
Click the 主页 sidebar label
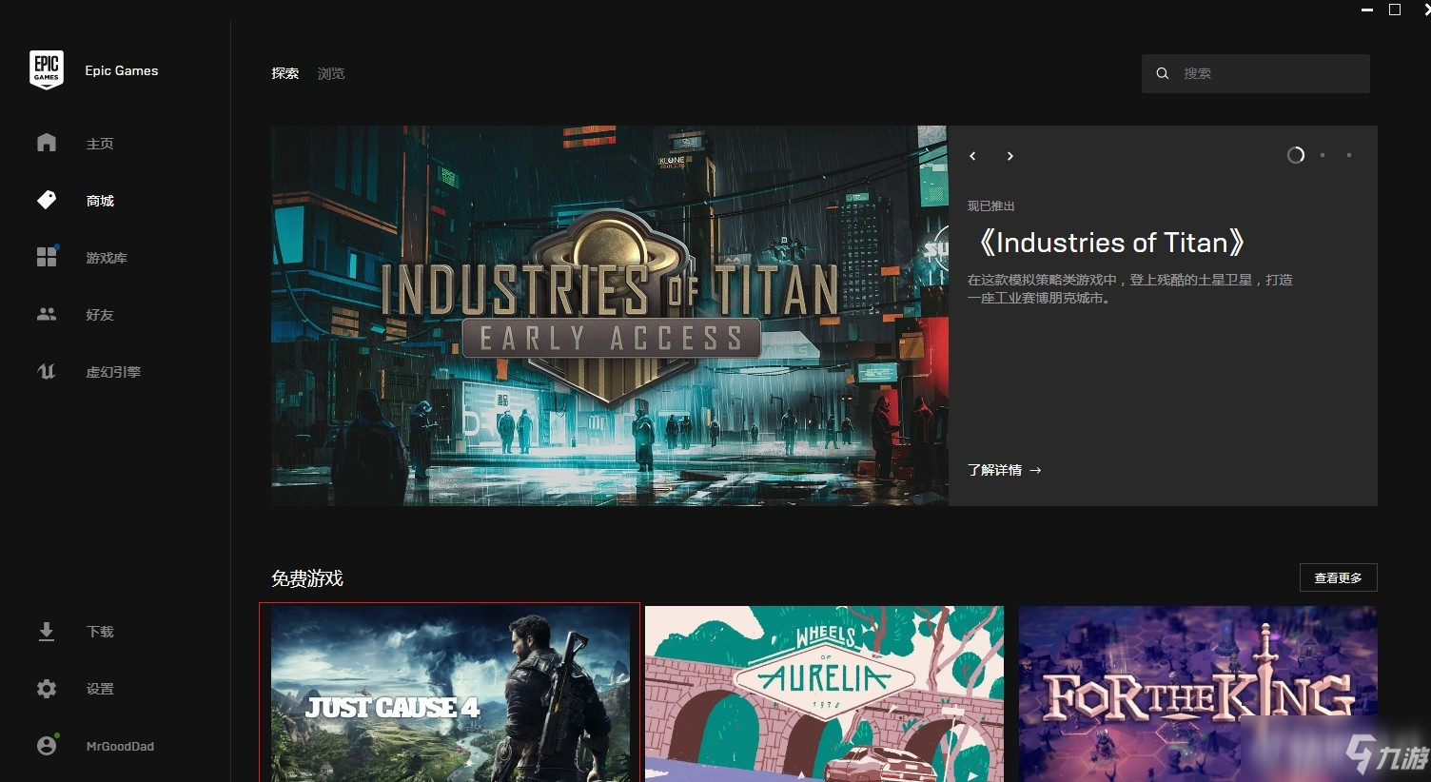100,144
